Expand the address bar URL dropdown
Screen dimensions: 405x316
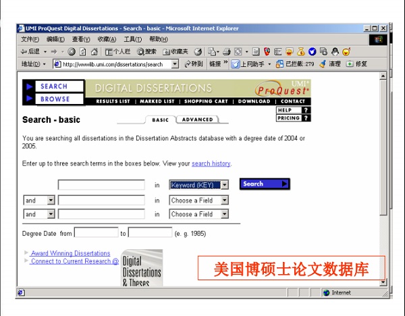pyautogui.click(x=175, y=64)
